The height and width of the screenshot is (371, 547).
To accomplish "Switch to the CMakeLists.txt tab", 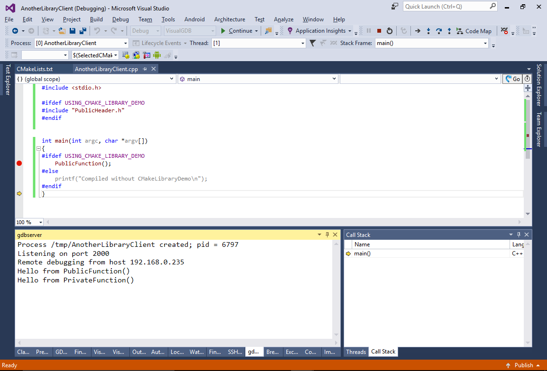I will pyautogui.click(x=35, y=69).
